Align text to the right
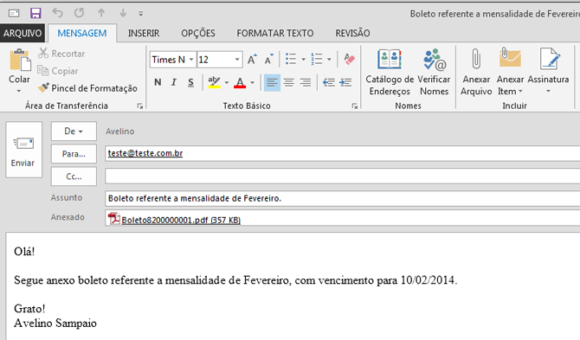The width and height of the screenshot is (580, 340). 306,82
